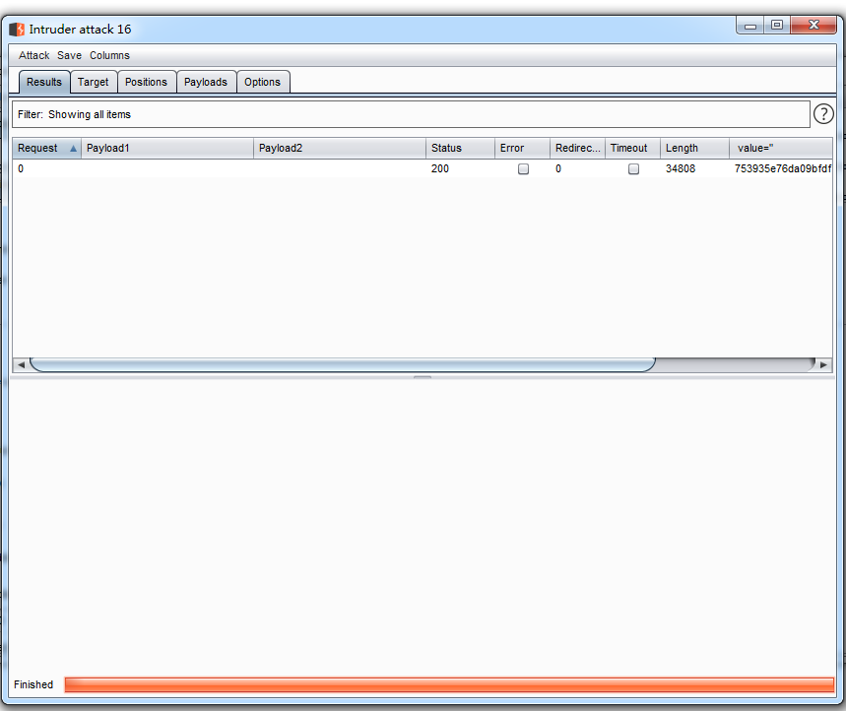Click the left scroll arrow of the results table
Viewport: 846px width, 711px height.
[x=21, y=364]
